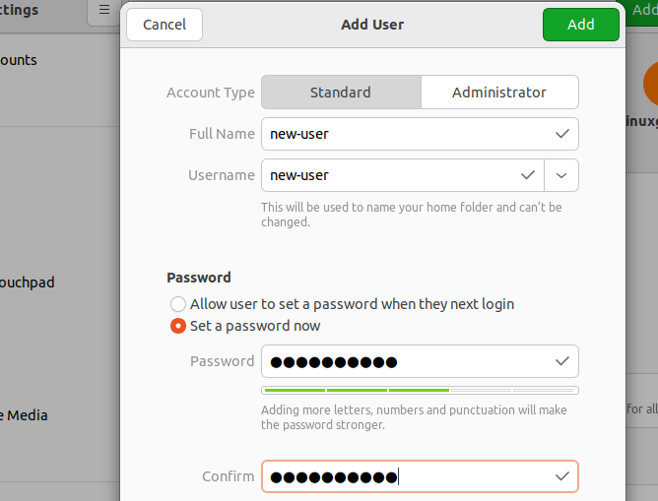
Task: Click the checkmark icon in Password field
Action: (x=562, y=361)
